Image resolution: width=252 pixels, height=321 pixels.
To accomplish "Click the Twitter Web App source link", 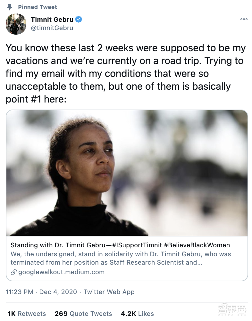I will point(109,292).
